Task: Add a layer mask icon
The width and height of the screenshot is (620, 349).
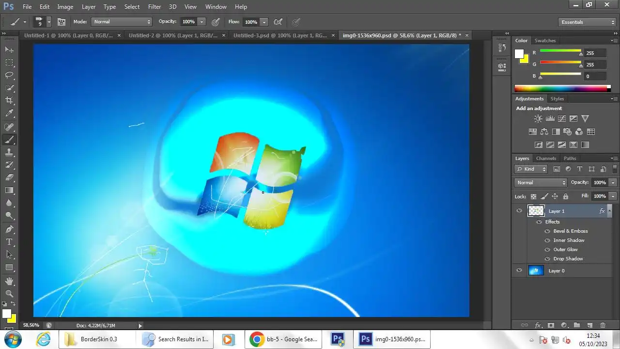Action: (x=551, y=325)
